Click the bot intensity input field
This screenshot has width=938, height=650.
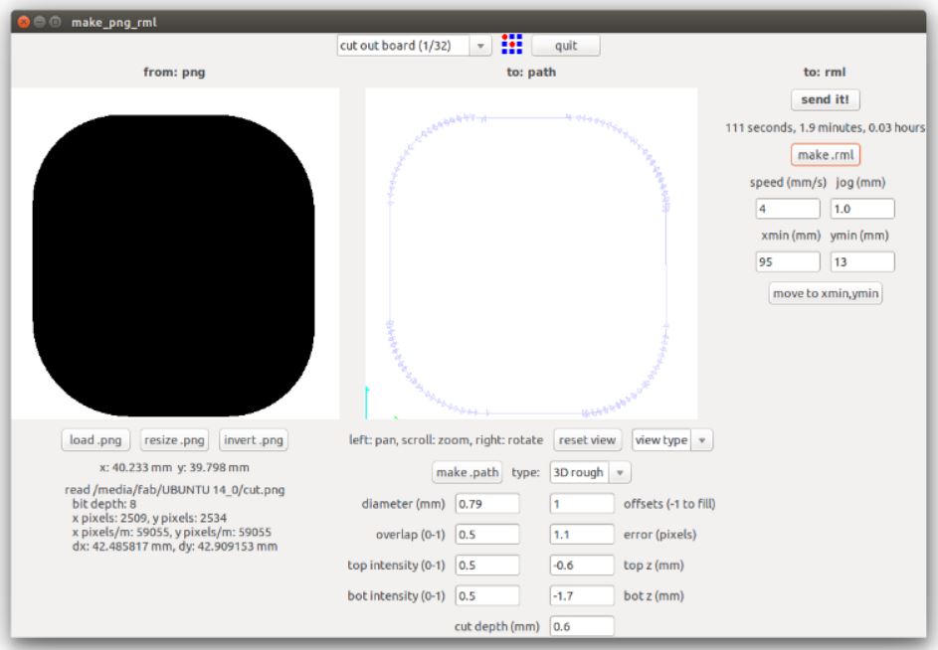tap(487, 595)
